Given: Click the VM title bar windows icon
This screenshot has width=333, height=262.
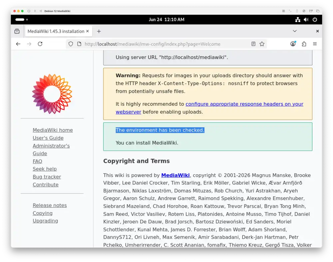Looking at the screenshot, I should point(318,11).
